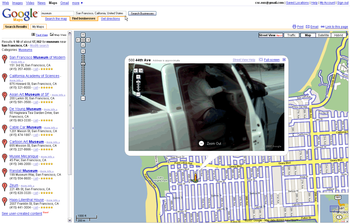Switch to Satellite view type
This screenshot has height=224, width=350.
click(323, 35)
